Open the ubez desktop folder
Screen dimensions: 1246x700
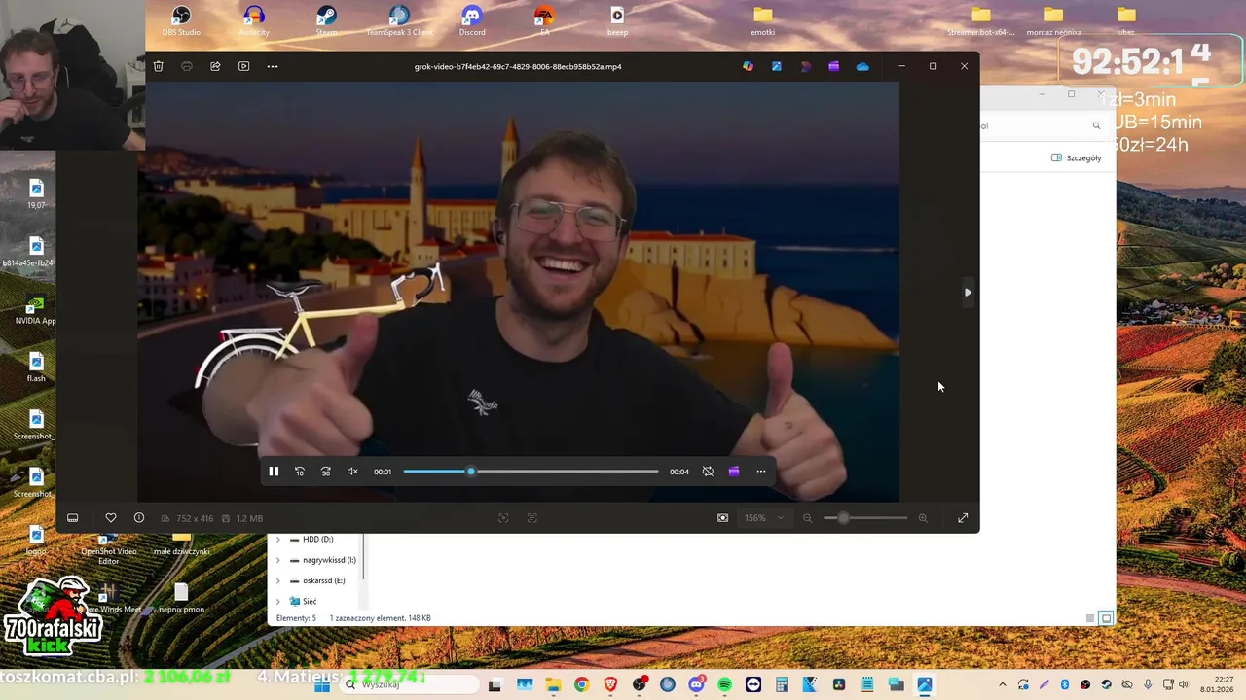click(1126, 21)
